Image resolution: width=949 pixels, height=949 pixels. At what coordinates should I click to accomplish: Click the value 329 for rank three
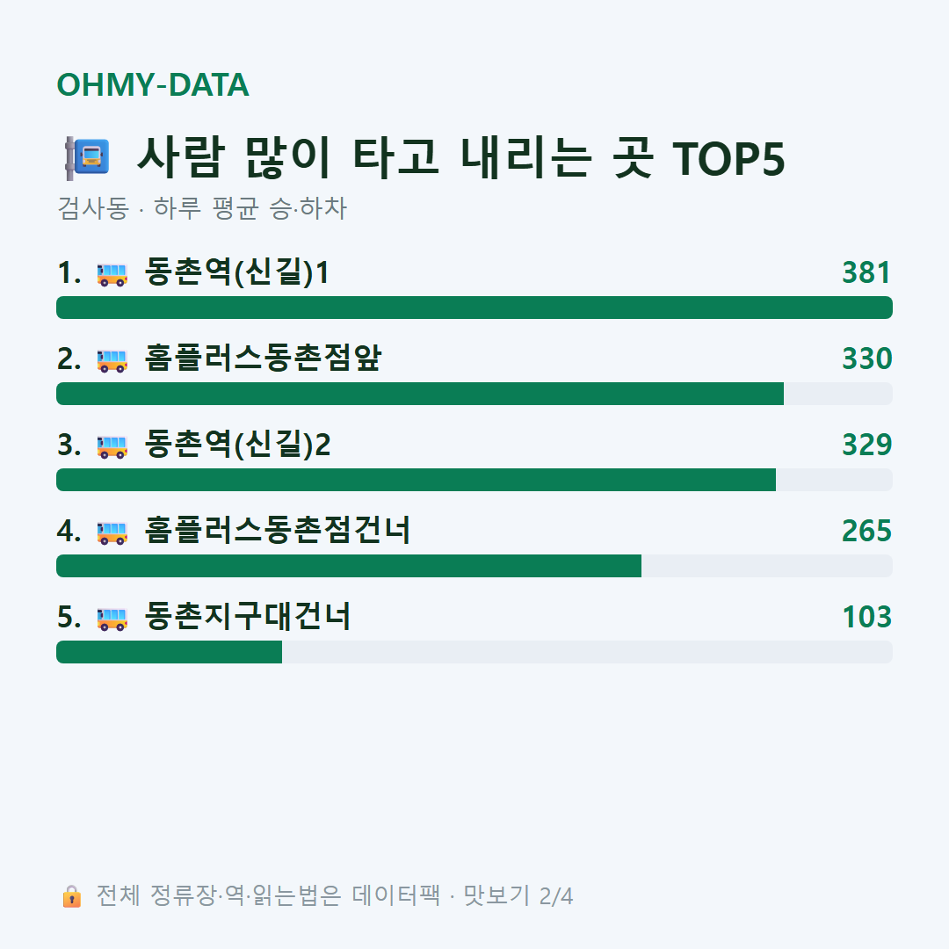click(x=866, y=445)
